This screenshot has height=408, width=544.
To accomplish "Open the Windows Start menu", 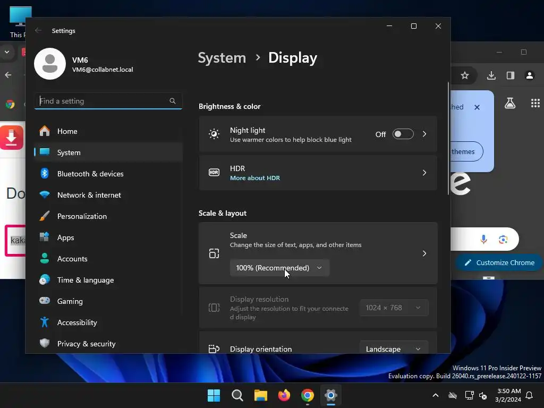I will click(x=214, y=395).
